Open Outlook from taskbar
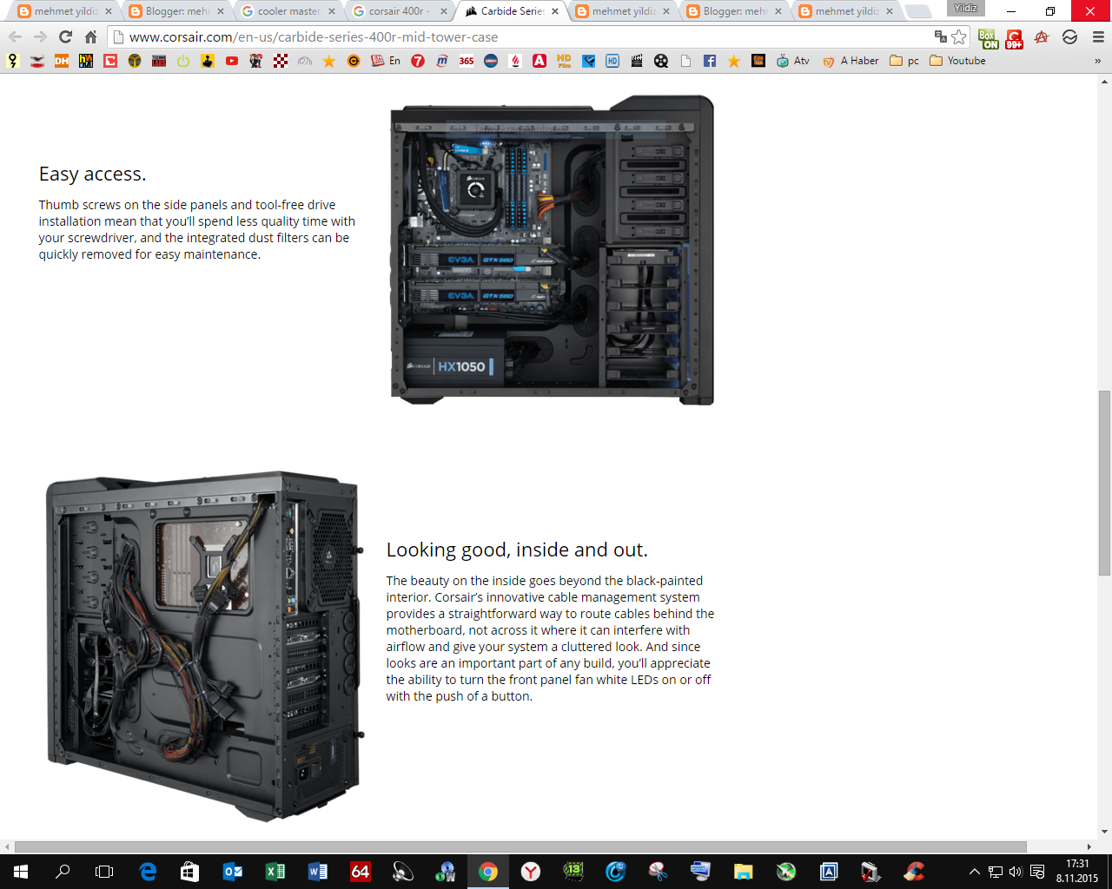Screen dimensions: 1112x889 coord(233,872)
